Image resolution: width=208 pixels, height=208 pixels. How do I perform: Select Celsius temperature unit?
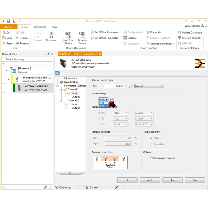[x=151, y=138]
